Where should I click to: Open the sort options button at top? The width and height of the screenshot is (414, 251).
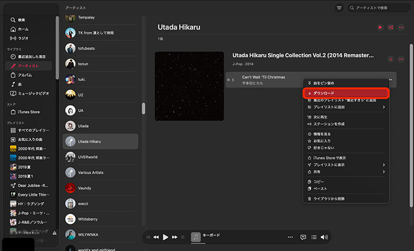click(x=339, y=8)
